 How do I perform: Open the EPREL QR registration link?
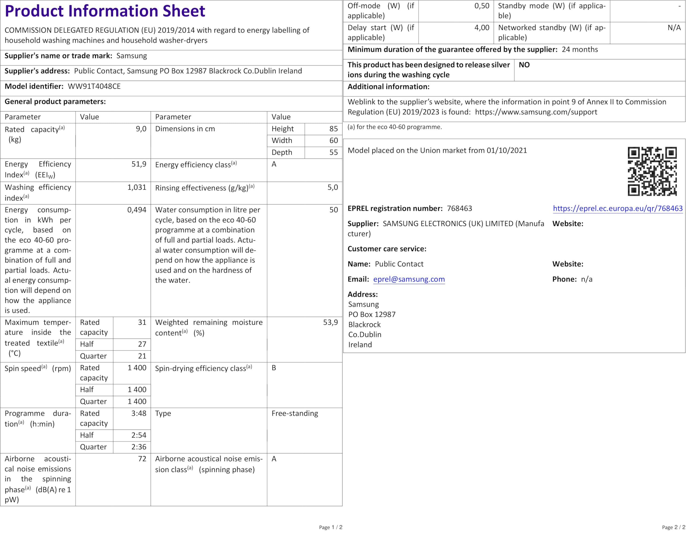point(617,209)
